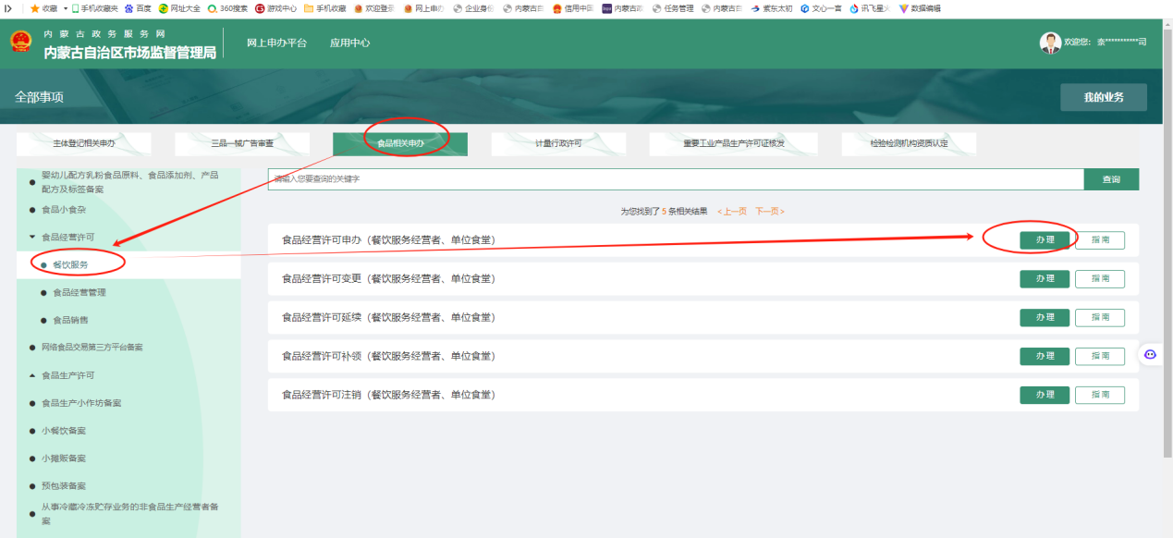Open the 收藏 dropdown arrow
This screenshot has height=538, width=1173.
[66, 8]
